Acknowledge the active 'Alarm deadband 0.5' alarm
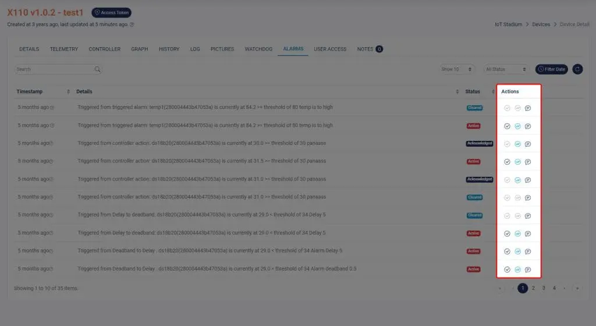Viewport: 596px width, 326px height. click(x=507, y=270)
